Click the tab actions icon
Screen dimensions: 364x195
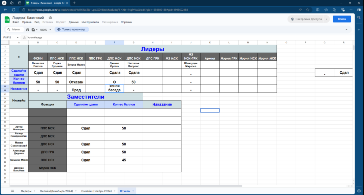pyautogui.click(x=20, y=3)
